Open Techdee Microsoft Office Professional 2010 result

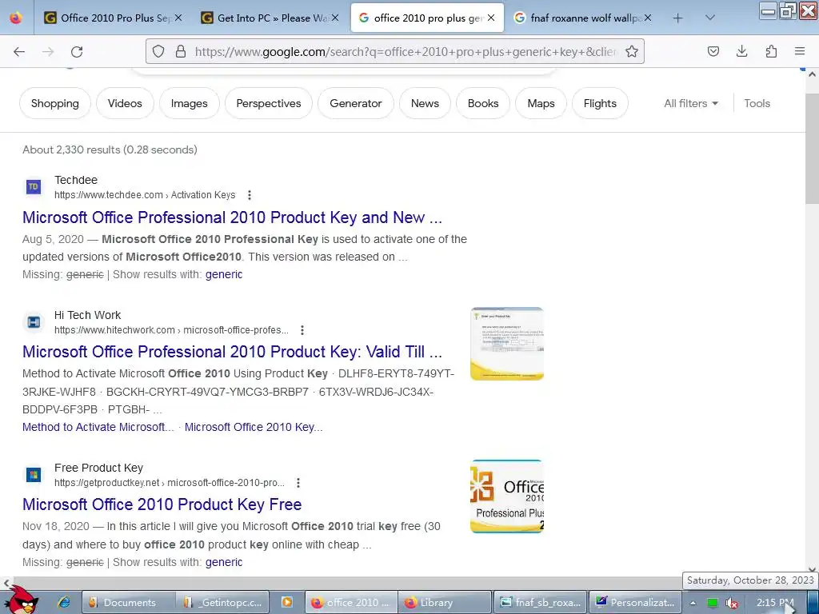(x=232, y=217)
